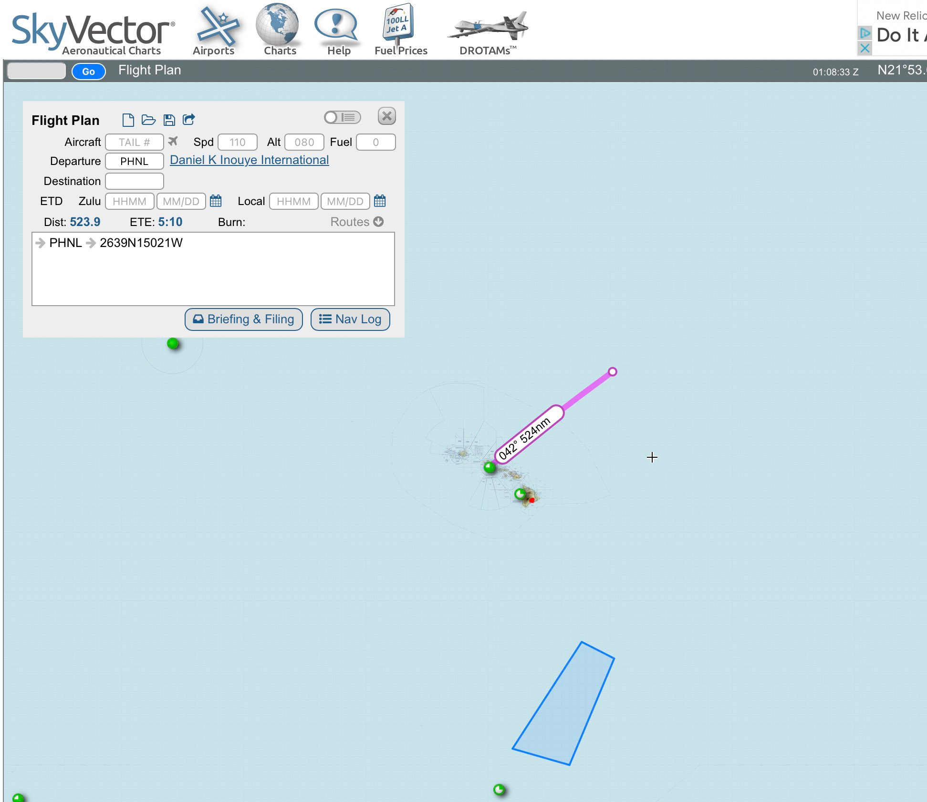927x802 pixels.
Task: Click the Zulu clock 01:08:33 Z
Action: [x=835, y=72]
